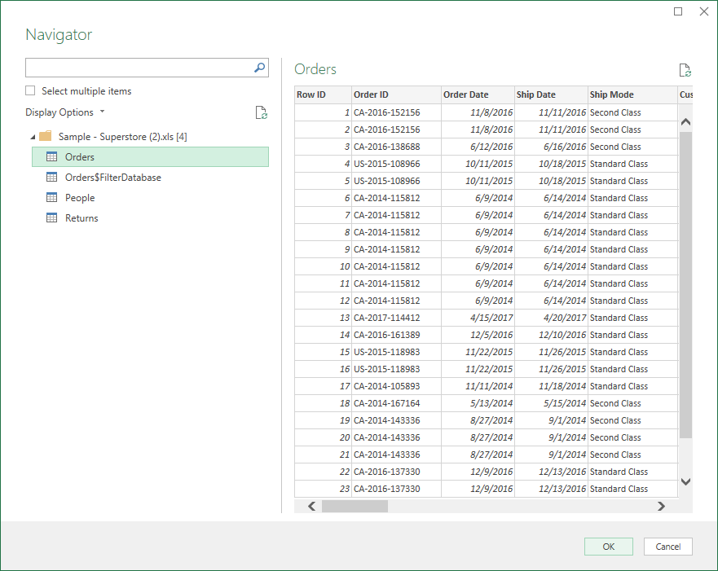Click the Order Date column header
718x571 pixels.
pyautogui.click(x=477, y=94)
